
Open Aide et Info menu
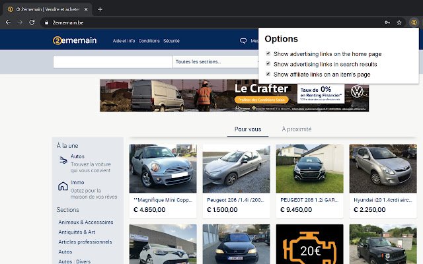[x=124, y=41]
